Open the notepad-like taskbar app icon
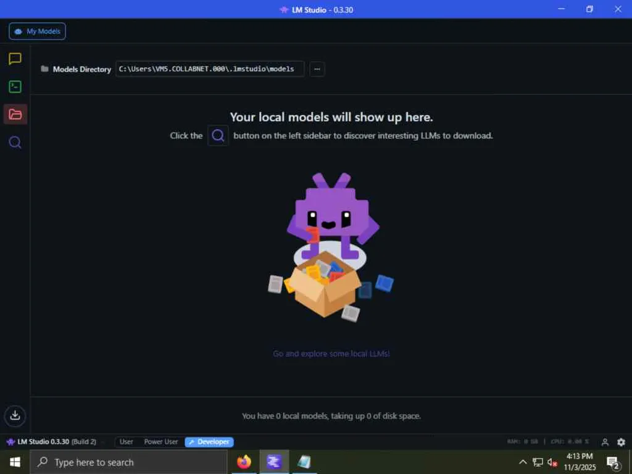 [x=304, y=462]
